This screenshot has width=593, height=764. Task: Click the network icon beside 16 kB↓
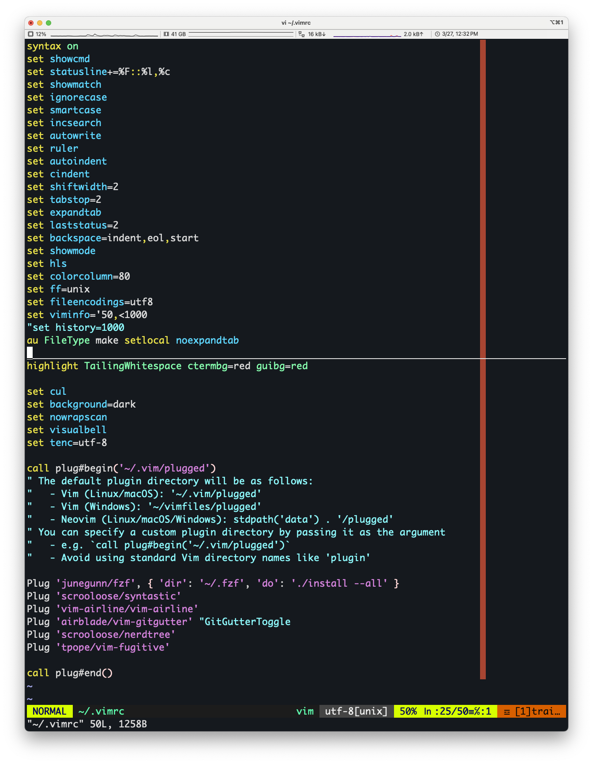coord(302,34)
